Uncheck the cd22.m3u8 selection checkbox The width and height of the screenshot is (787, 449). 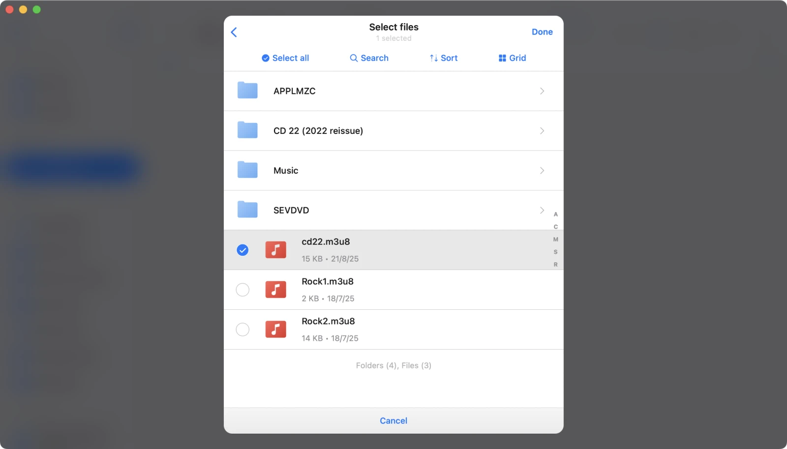(242, 250)
